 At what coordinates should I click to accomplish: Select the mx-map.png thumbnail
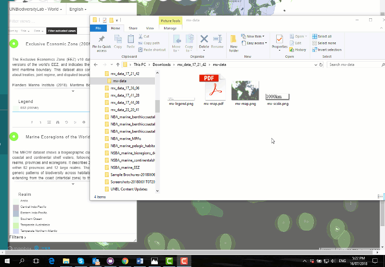(245, 90)
